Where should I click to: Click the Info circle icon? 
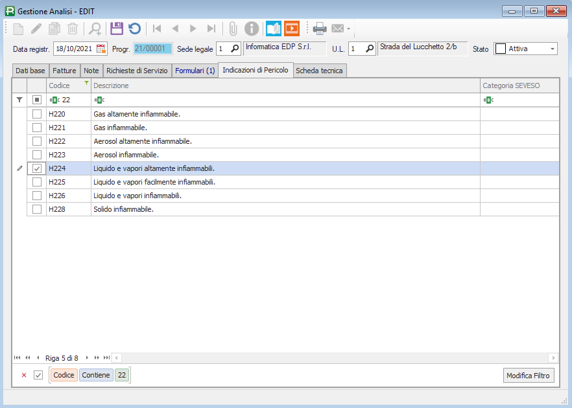pyautogui.click(x=252, y=28)
